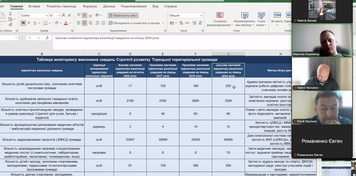The height and width of the screenshot is (176, 356).
Task: Toggle center horizontal alignment
Action: (84, 23)
